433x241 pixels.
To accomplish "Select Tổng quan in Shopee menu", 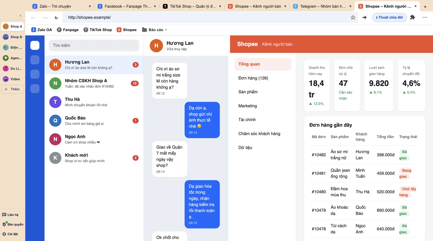I will coord(263,64).
